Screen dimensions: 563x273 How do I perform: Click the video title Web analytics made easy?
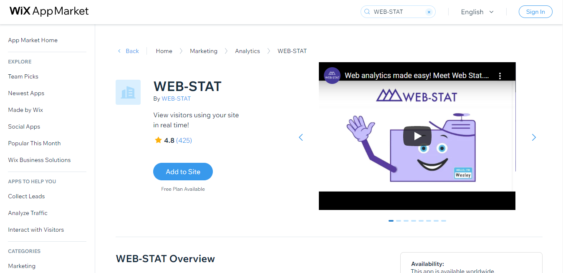point(417,76)
